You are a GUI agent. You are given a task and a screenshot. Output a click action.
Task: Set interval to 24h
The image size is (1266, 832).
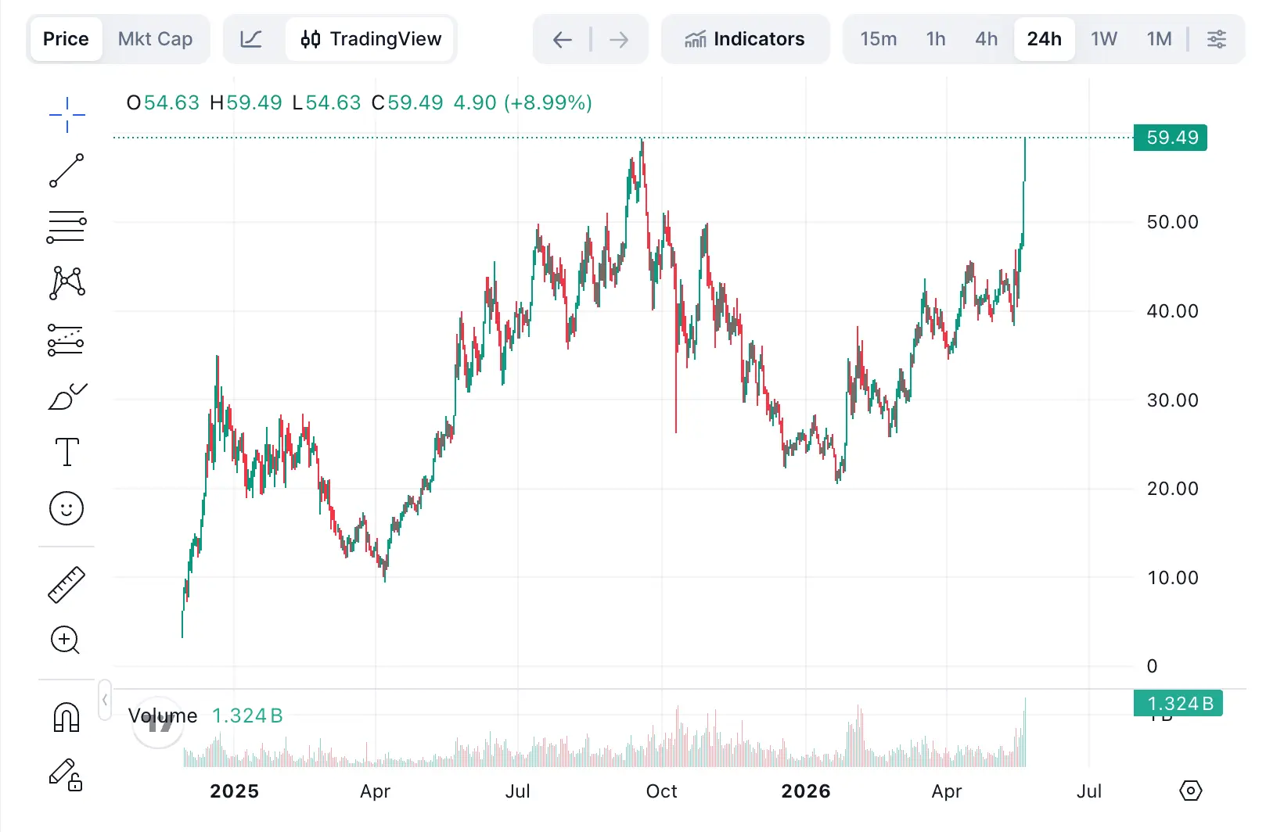tap(1045, 39)
